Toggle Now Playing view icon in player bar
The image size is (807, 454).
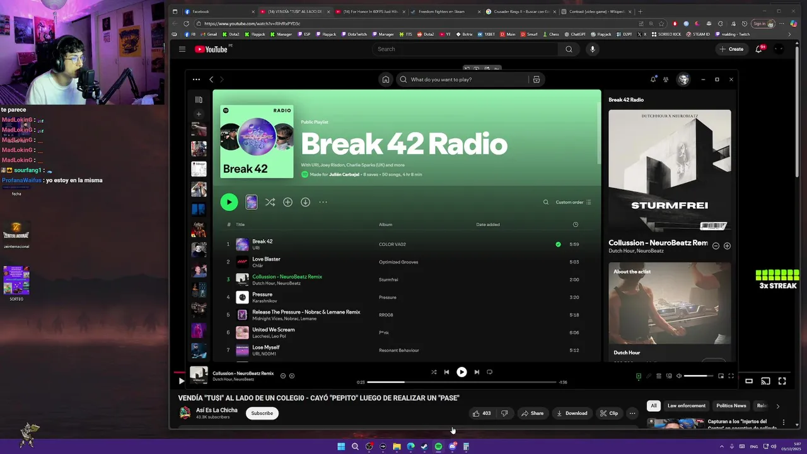click(638, 376)
